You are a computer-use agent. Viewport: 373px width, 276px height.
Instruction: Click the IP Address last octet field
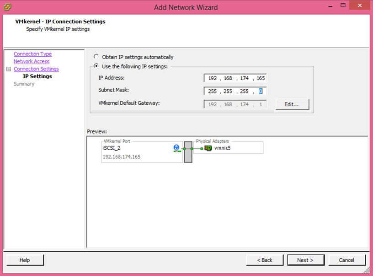261,78
